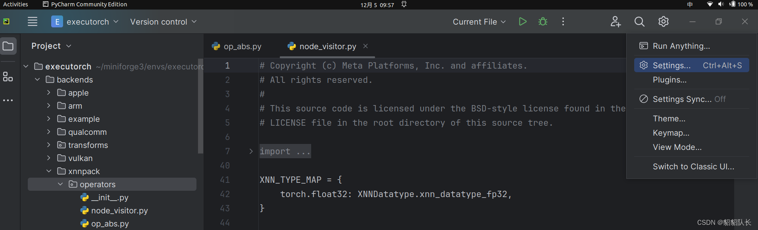Open Theme... menu entry

click(x=691, y=119)
